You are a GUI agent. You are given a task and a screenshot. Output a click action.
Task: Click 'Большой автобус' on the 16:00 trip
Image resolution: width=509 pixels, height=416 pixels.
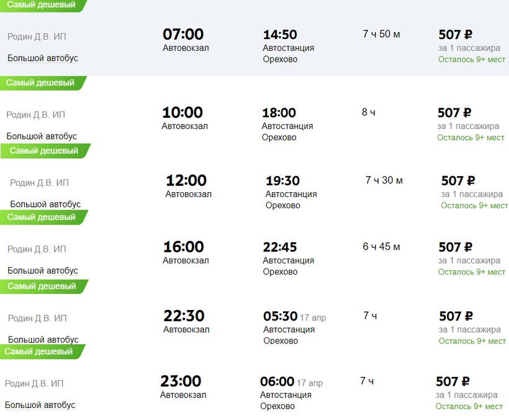(x=43, y=271)
